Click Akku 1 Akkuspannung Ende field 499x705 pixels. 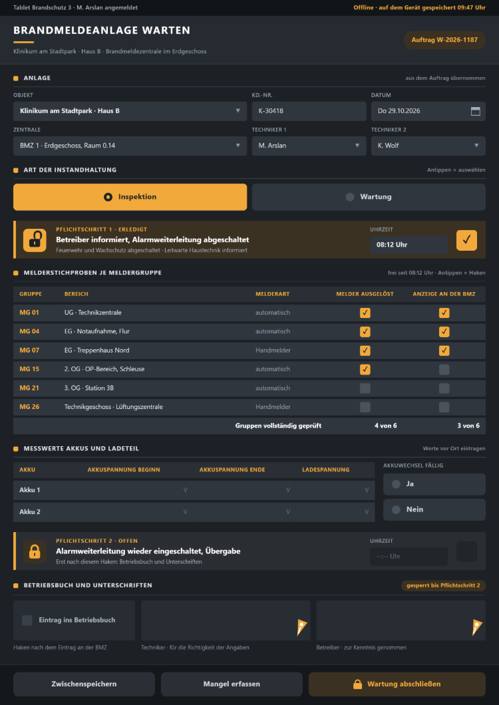coord(244,490)
